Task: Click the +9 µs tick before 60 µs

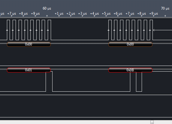Action: point(35,14)
